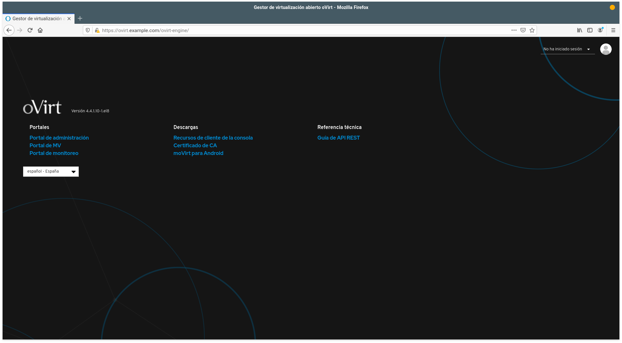Close the Gestor de virtualización tab
Viewport: 622px width, 343px height.
point(69,19)
